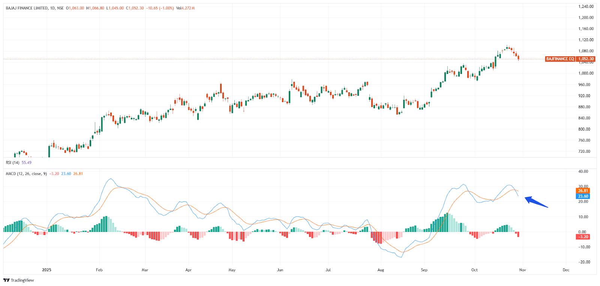600x286 pixels.
Task: Click the 40.00 level on MACD scale
Action: (x=583, y=172)
